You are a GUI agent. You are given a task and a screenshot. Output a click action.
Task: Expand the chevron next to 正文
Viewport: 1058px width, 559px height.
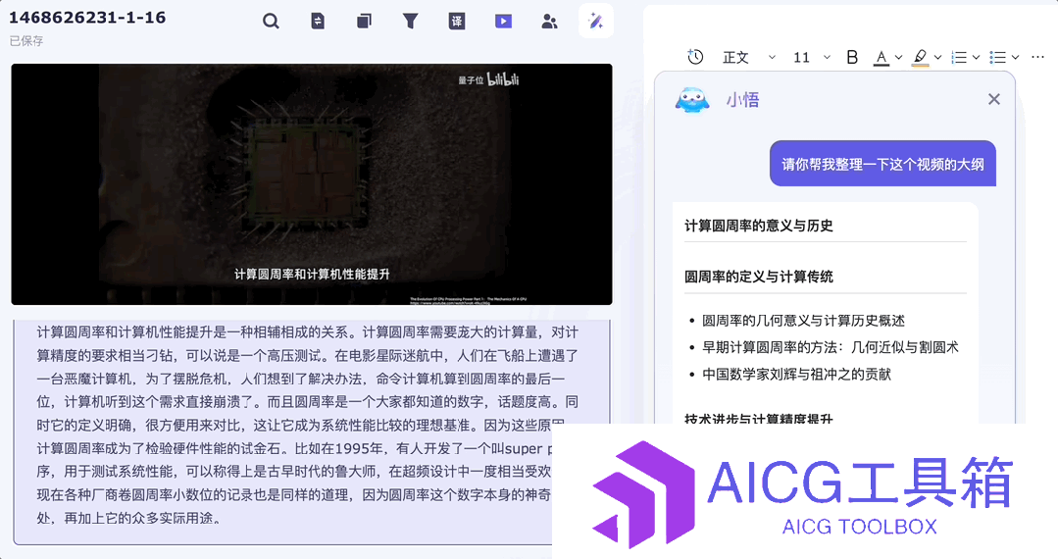(772, 58)
